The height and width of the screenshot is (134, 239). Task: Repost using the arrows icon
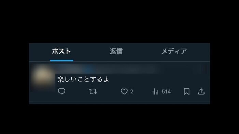tap(93, 92)
